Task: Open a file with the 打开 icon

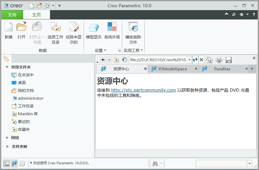Action: point(21,27)
